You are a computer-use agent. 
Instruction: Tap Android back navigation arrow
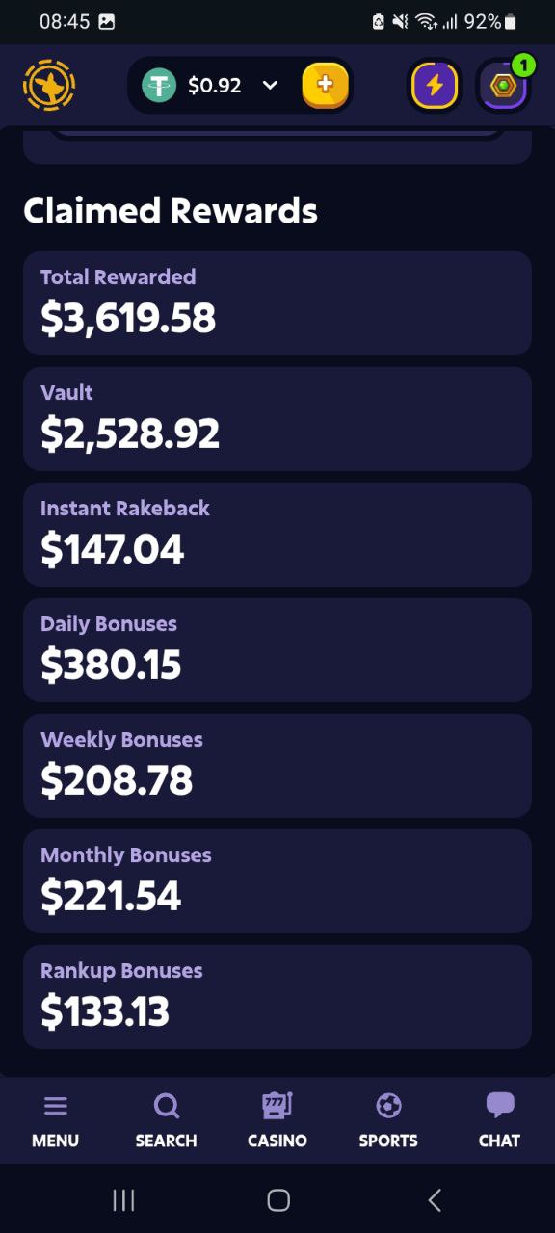click(435, 1199)
